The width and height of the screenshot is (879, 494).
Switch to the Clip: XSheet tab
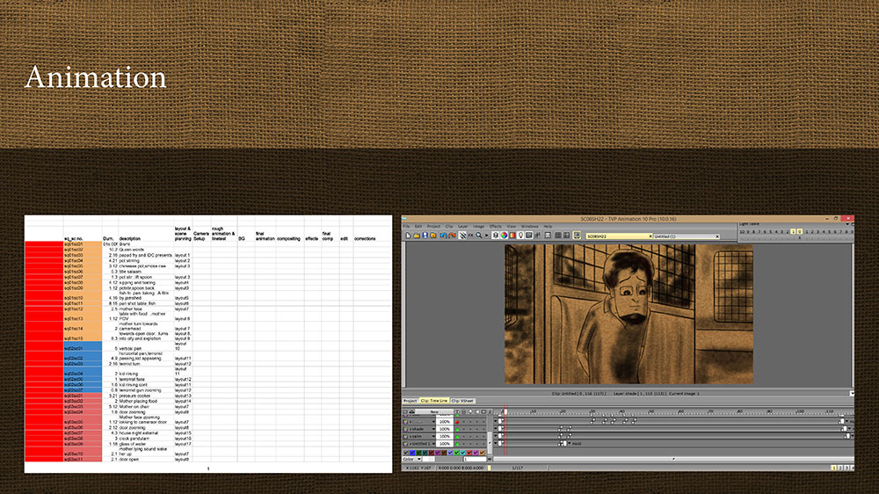(462, 401)
